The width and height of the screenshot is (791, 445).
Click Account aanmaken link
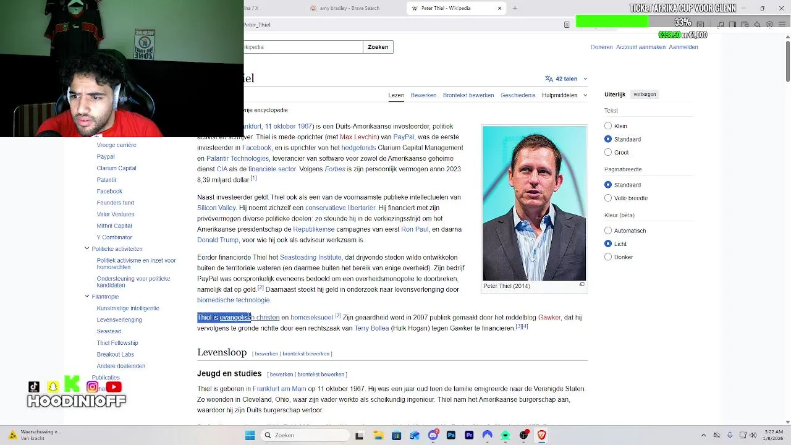pos(641,47)
